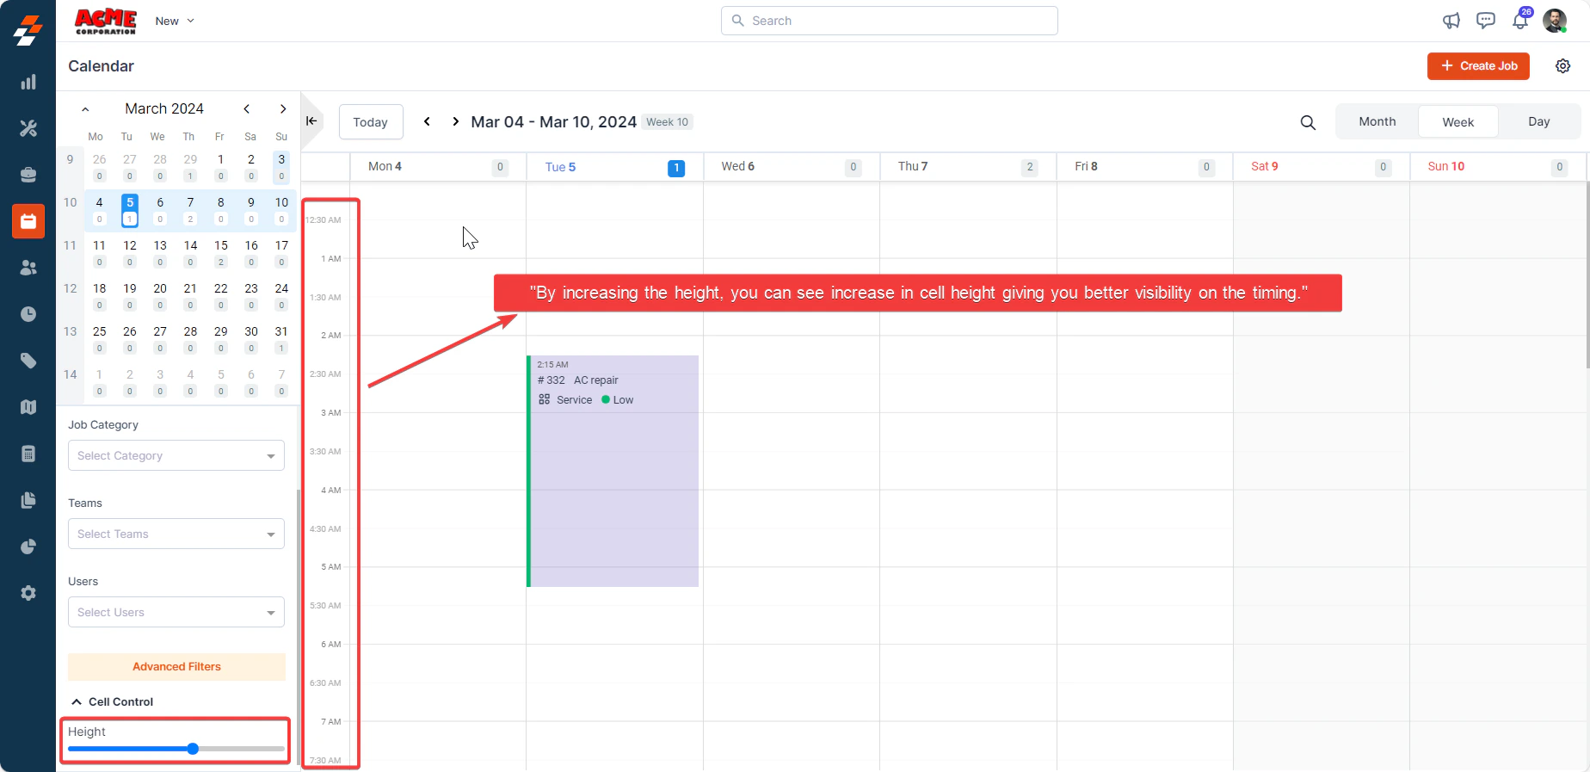Open the Select Users dropdown
This screenshot has width=1590, height=772.
pyautogui.click(x=176, y=612)
